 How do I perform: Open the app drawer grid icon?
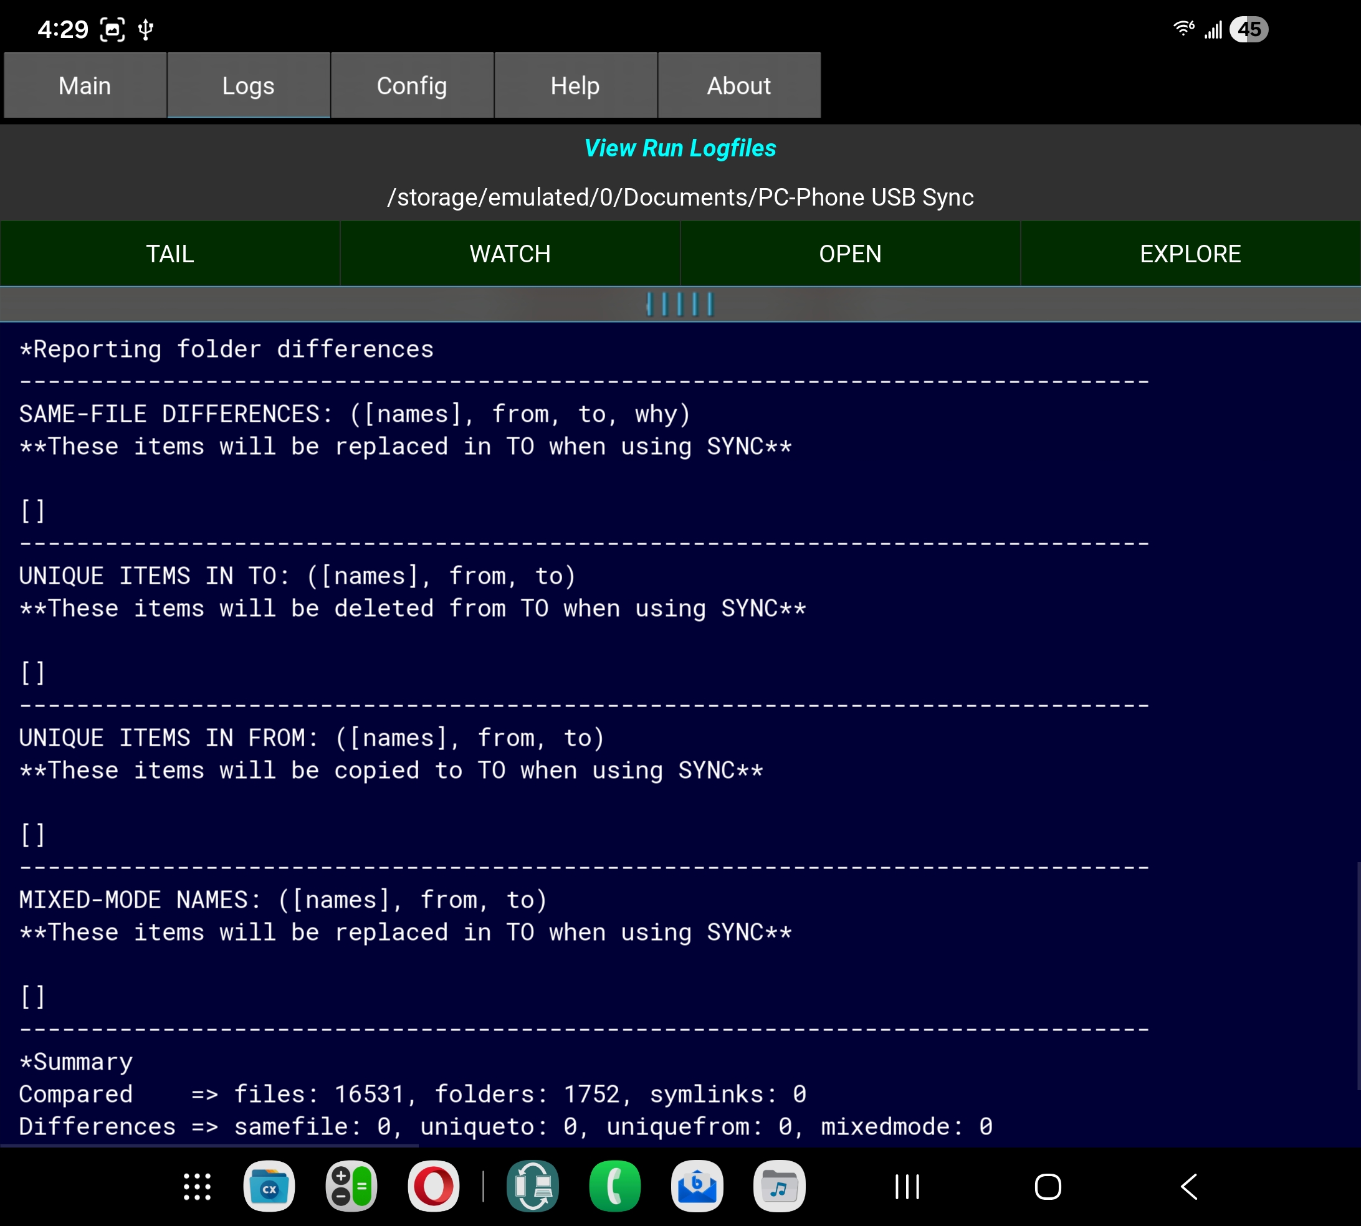[197, 1186]
